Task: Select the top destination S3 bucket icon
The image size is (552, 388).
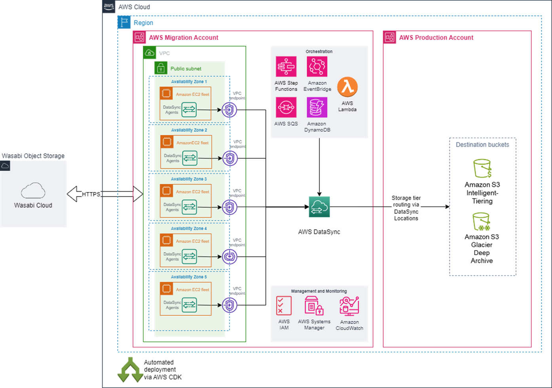Action: pyautogui.click(x=482, y=168)
